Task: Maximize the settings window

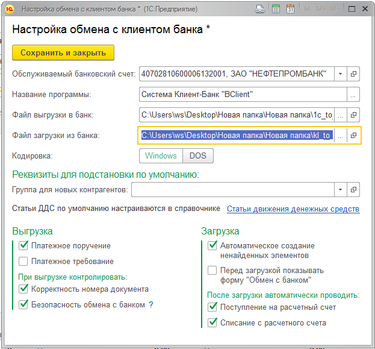Action: tap(352, 9)
